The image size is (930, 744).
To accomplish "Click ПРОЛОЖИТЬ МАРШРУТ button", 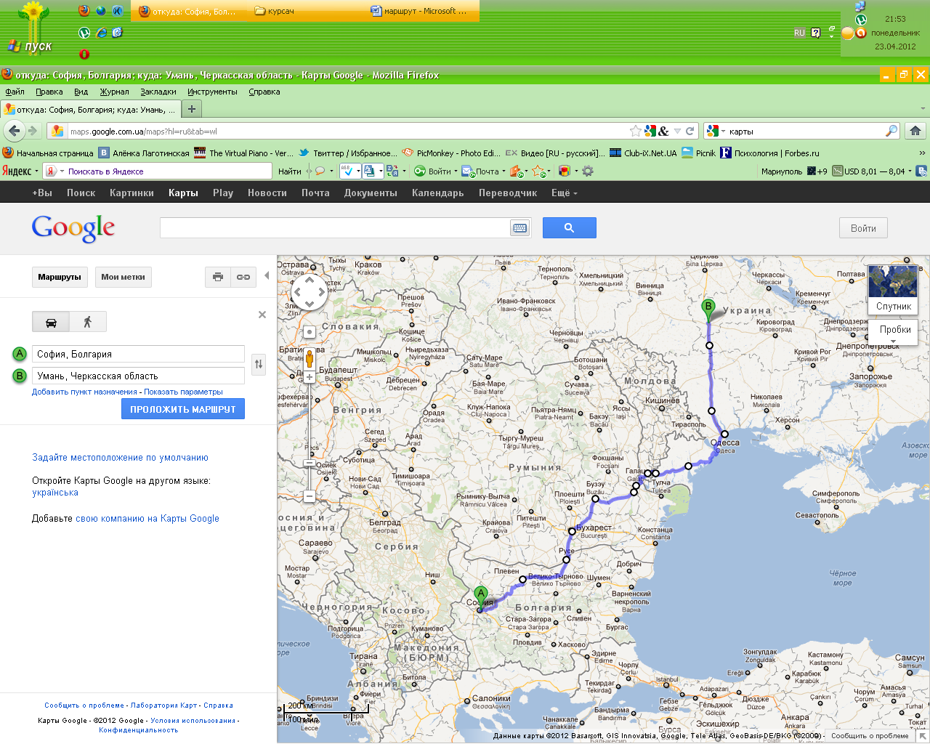I will point(183,409).
